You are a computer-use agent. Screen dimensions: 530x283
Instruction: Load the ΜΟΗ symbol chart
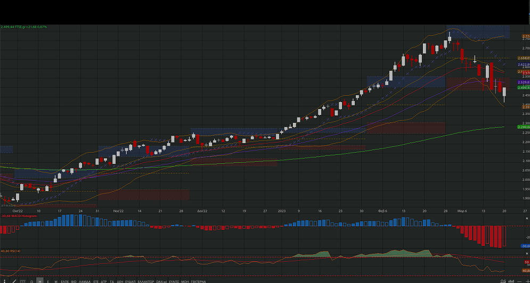click(x=185, y=281)
